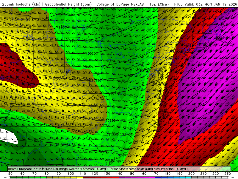Click the '18Z ECMWF' model run label
The height and width of the screenshot is (179, 238).
pos(159,4)
